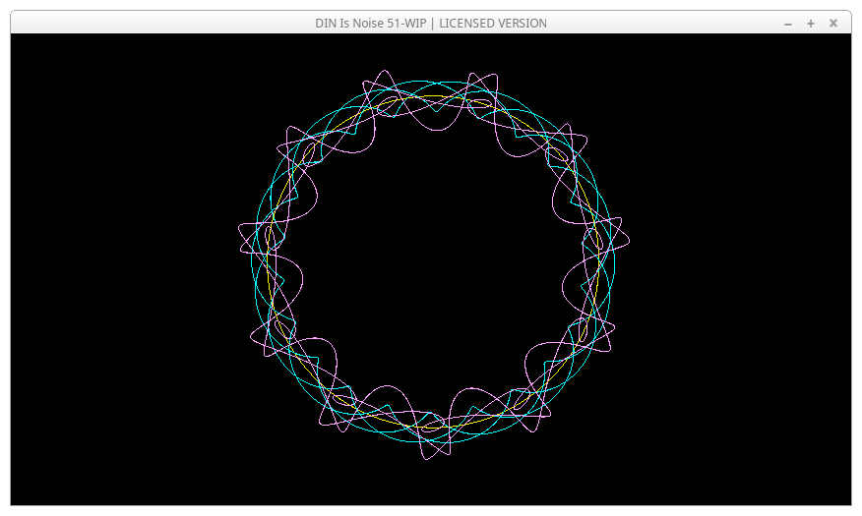Maximize the DIN Is Noise window
This screenshot has height=516, width=862.
click(x=811, y=24)
